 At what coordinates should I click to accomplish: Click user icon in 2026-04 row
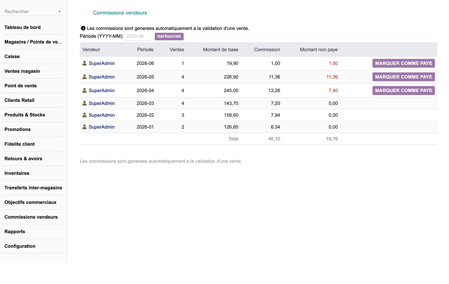[85, 90]
